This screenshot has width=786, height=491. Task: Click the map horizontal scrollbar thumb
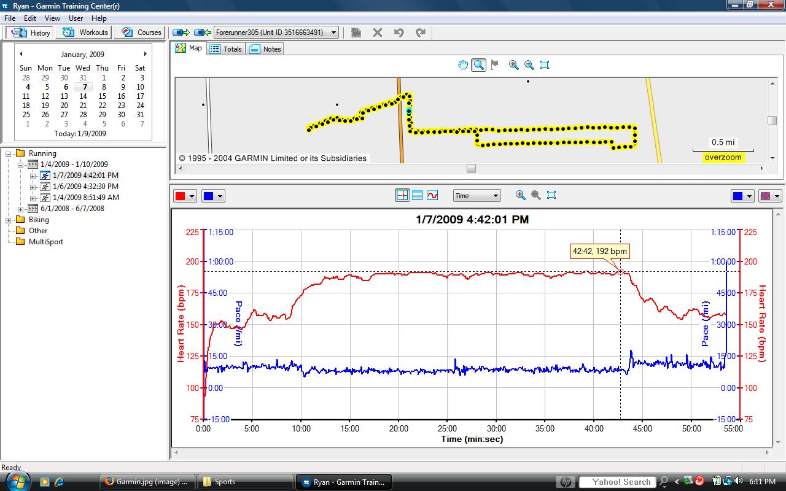(471, 168)
